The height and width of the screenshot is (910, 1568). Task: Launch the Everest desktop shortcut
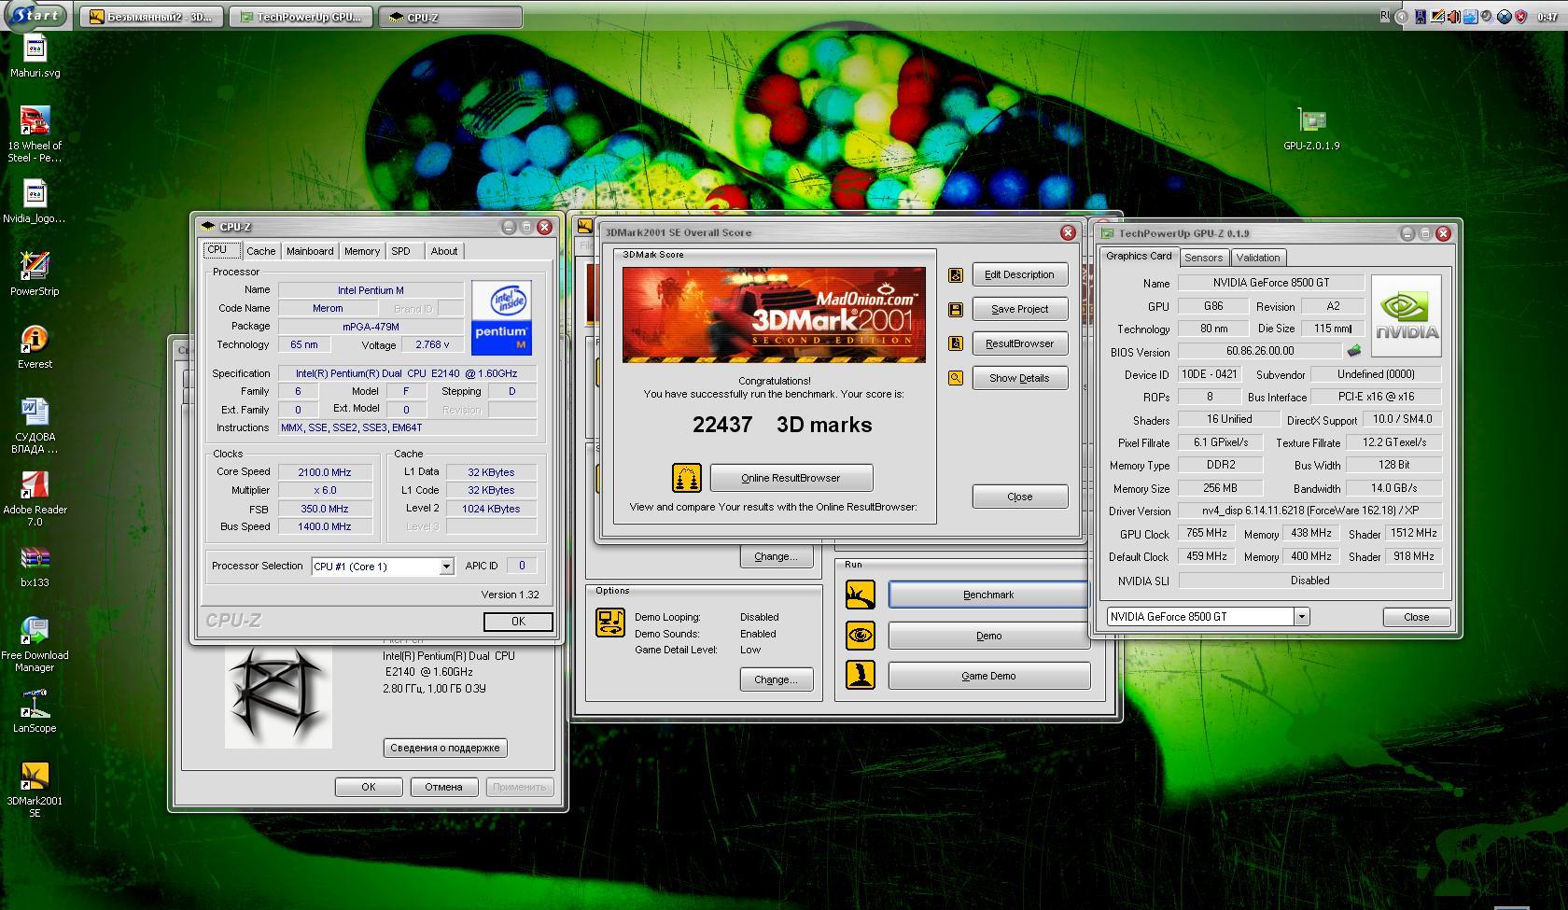tap(35, 347)
